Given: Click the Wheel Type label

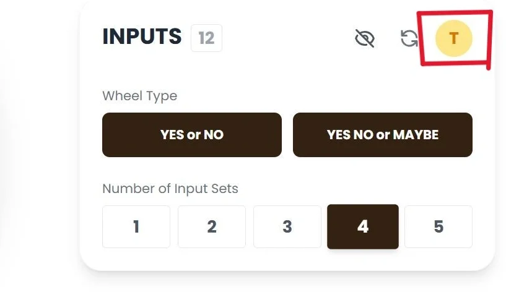Looking at the screenshot, I should coord(139,96).
